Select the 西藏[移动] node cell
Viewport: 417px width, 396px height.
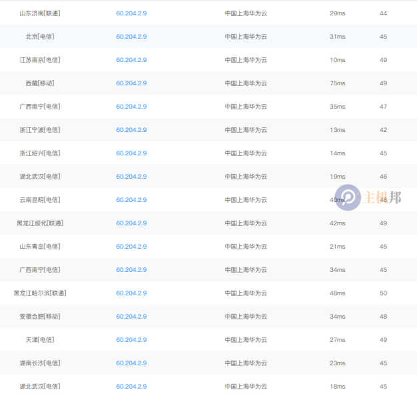(40, 83)
